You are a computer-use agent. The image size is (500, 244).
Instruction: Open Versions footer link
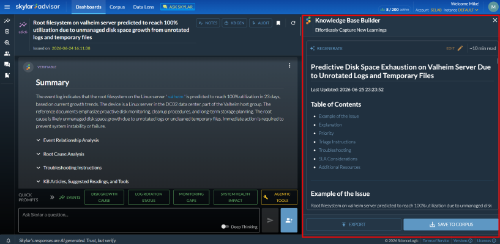tap(463, 240)
